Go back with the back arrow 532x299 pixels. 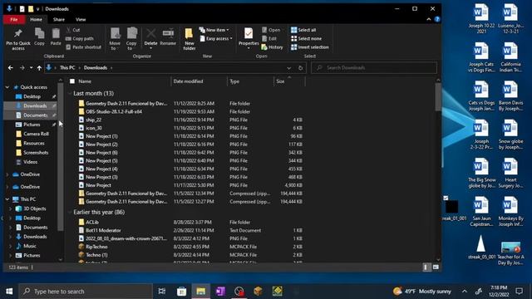(11, 68)
